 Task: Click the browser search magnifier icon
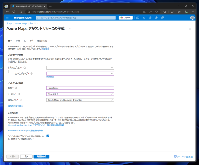point(21,12)
